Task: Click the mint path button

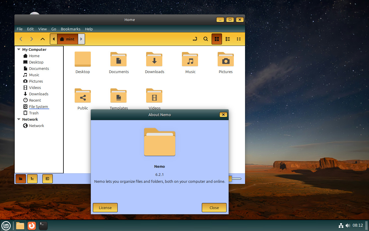Action: [x=67, y=39]
